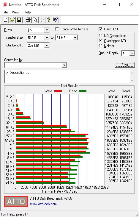
Task: Open a file with the folder icon
Action: point(12,20)
